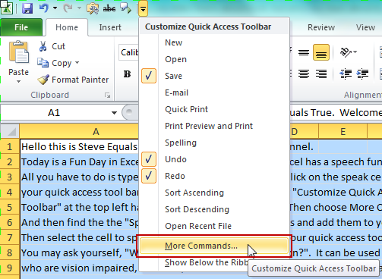Click the Spelling abc icon

[109, 8]
